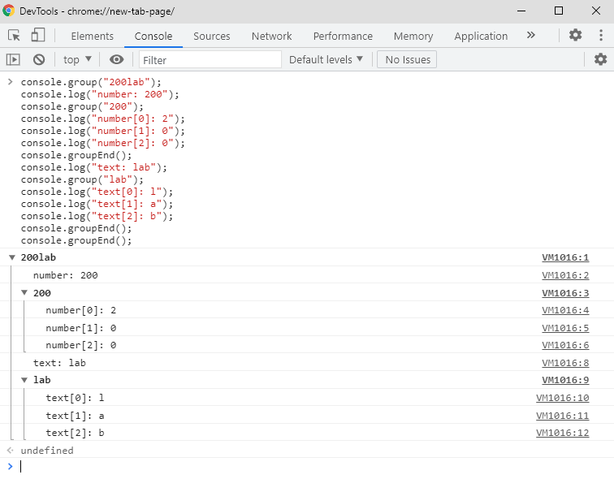614x479 pixels.
Task: Open the VM1016:1 source link
Action: pos(565,257)
